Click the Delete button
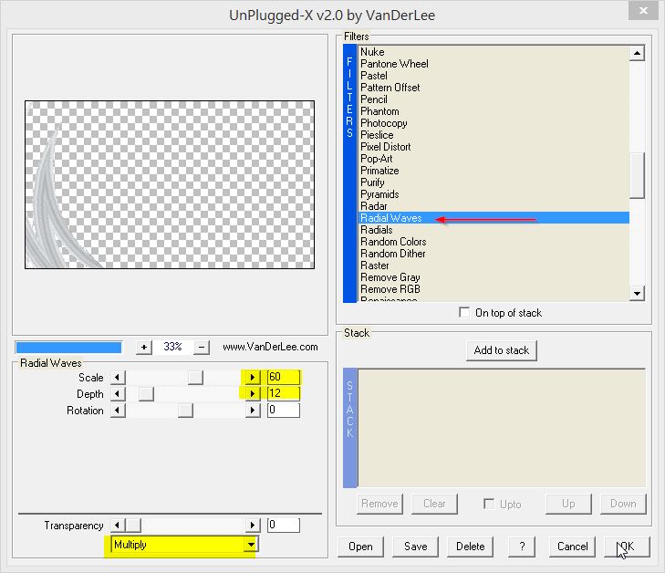 (x=471, y=547)
